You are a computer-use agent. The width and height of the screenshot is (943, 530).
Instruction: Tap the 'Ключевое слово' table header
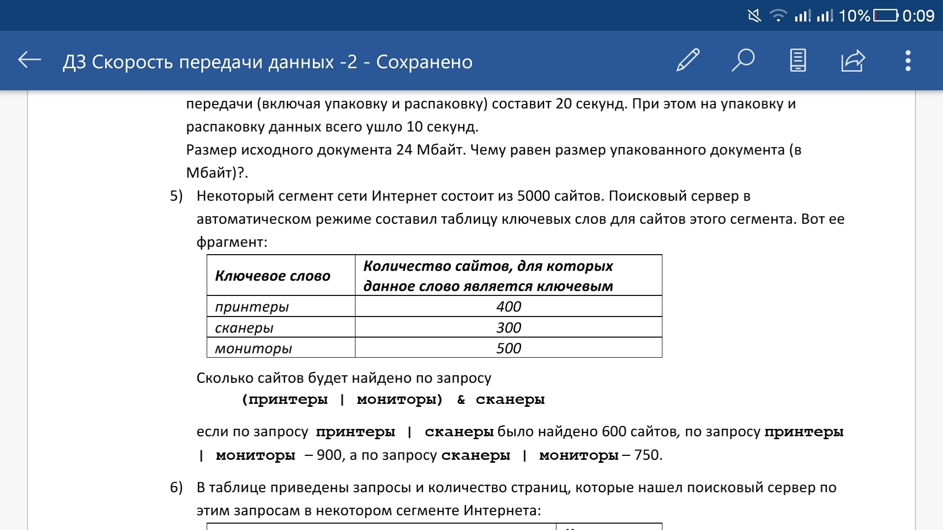tap(273, 276)
